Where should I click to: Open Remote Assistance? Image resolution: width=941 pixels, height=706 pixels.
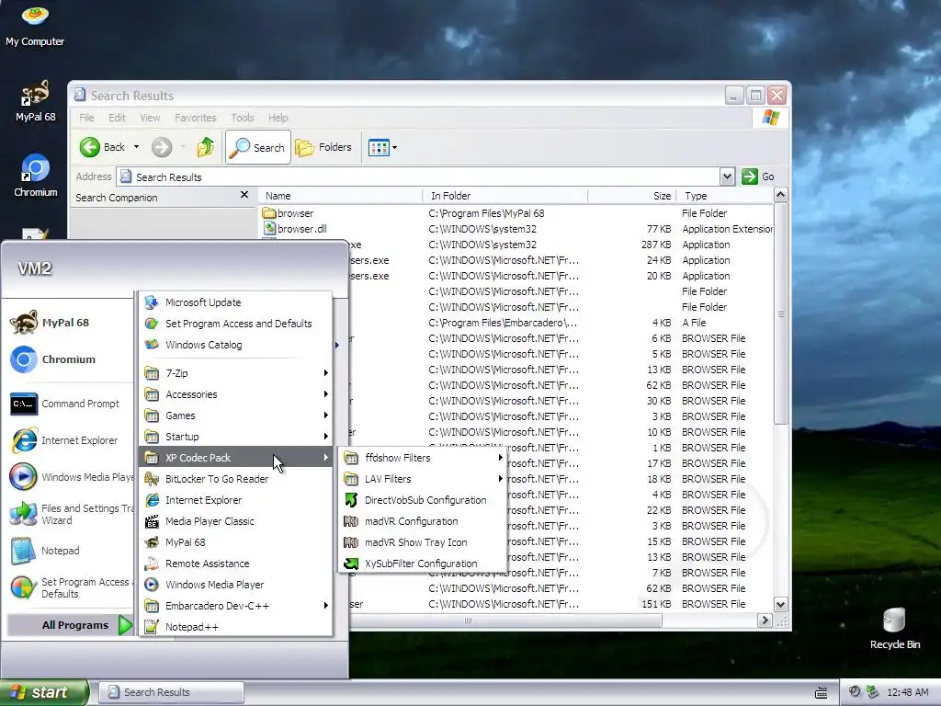click(236, 564)
